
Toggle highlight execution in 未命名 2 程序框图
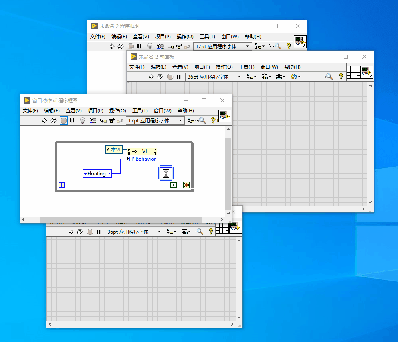pyautogui.click(x=150, y=46)
